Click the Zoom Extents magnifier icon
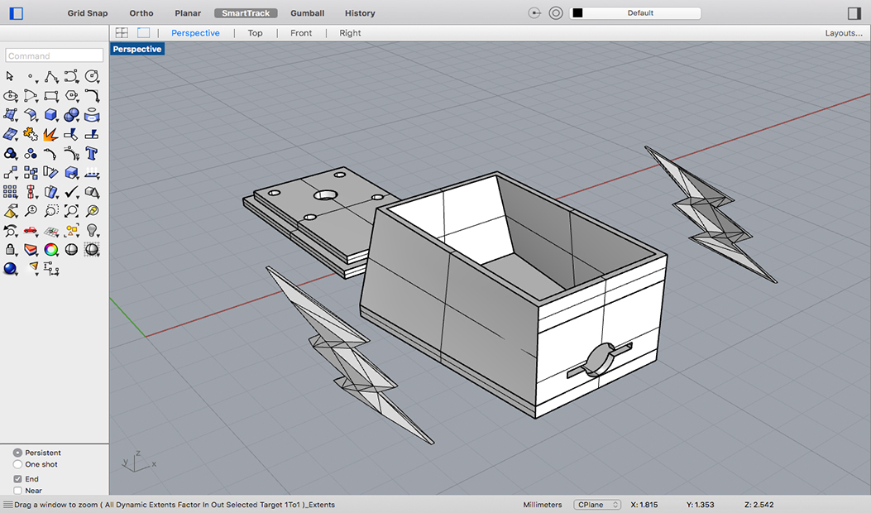 coord(72,211)
